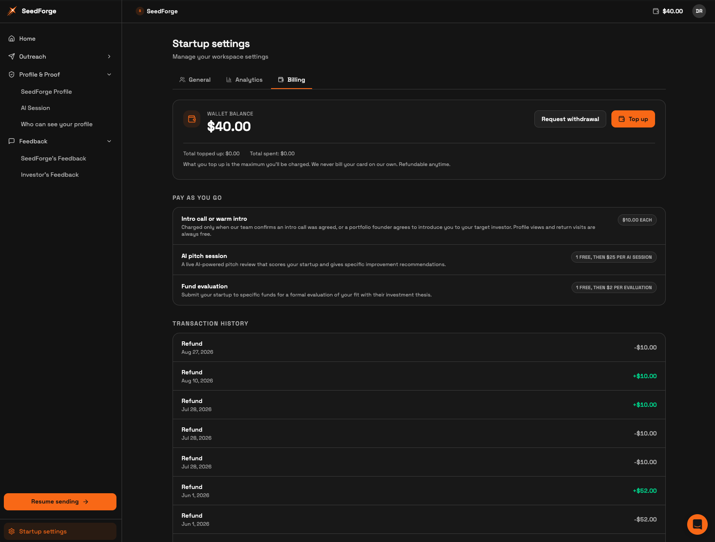Collapse the Profile & Proof section chevron
Image resolution: width=715 pixels, height=542 pixels.
(109, 74)
